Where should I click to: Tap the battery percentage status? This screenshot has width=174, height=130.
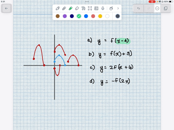(166, 1)
